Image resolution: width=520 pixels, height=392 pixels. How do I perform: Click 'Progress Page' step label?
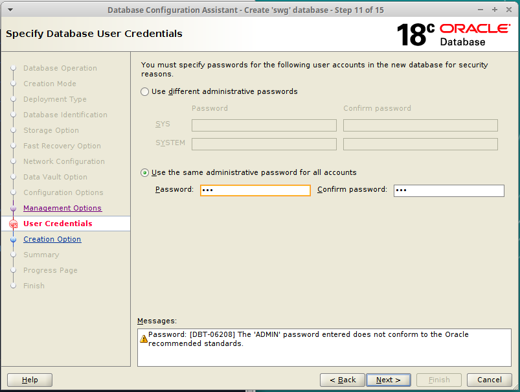click(x=51, y=271)
